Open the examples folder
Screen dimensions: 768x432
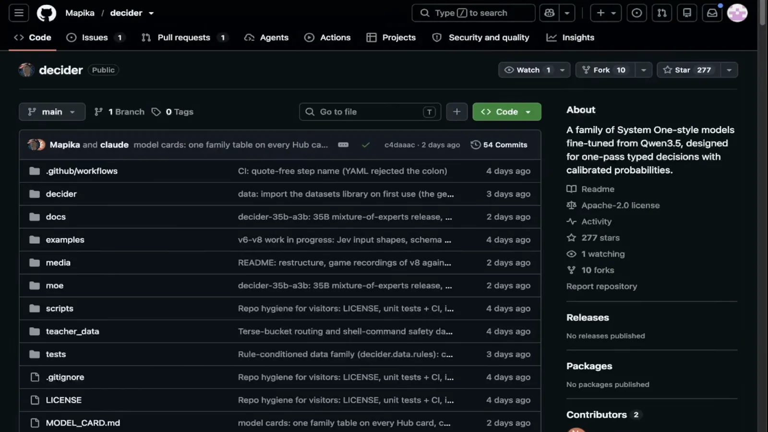[x=65, y=240]
